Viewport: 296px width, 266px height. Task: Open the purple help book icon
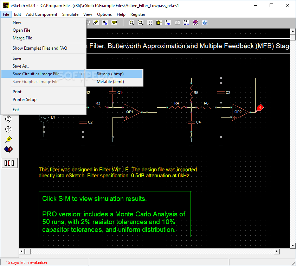point(195,23)
